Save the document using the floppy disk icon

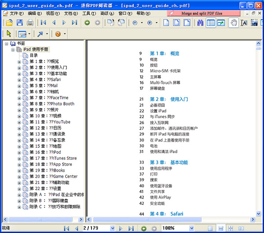[20, 23]
